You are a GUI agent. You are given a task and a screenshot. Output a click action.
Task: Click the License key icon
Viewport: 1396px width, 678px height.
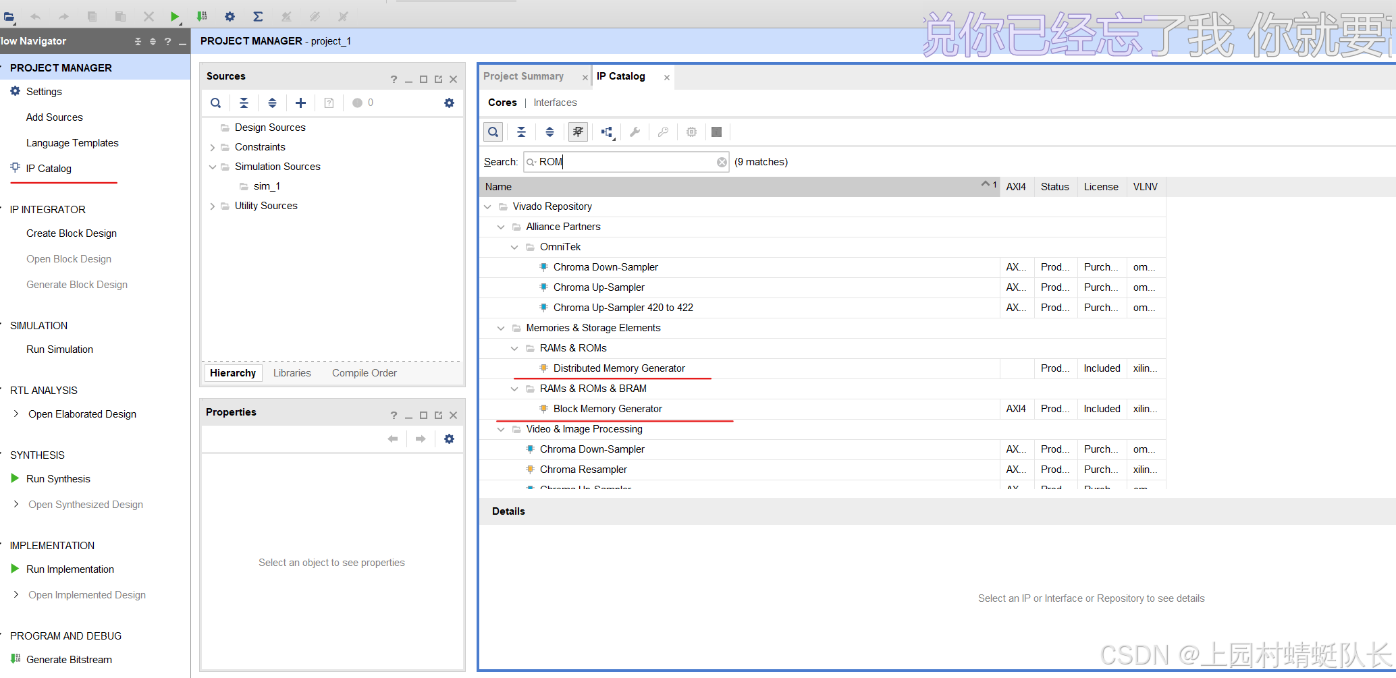(663, 132)
